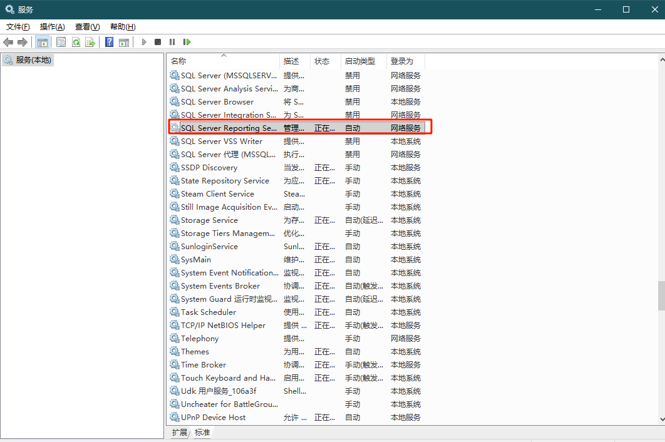
Task: Toggle the show/hide console tree icon
Action: coord(43,42)
